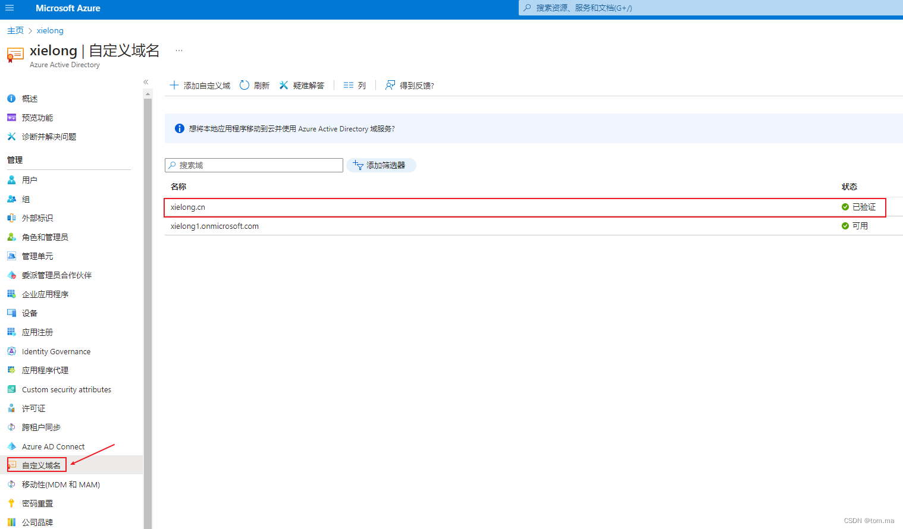The width and height of the screenshot is (903, 529).
Task: Click the 移动性(MDM 和 MAM) icon
Action: tap(11, 484)
